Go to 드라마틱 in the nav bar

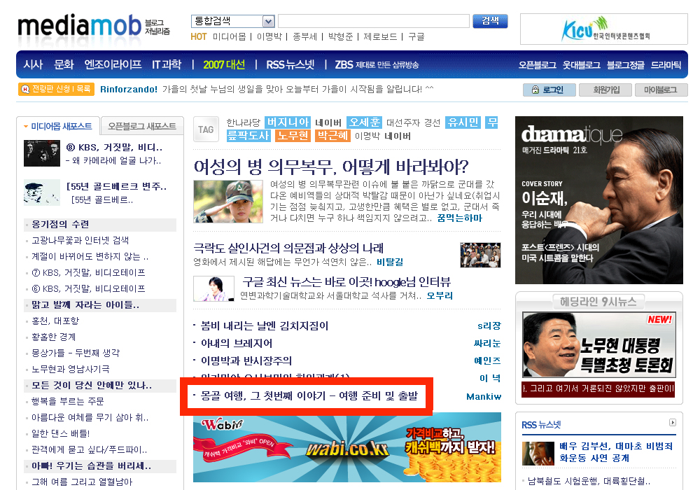(666, 65)
